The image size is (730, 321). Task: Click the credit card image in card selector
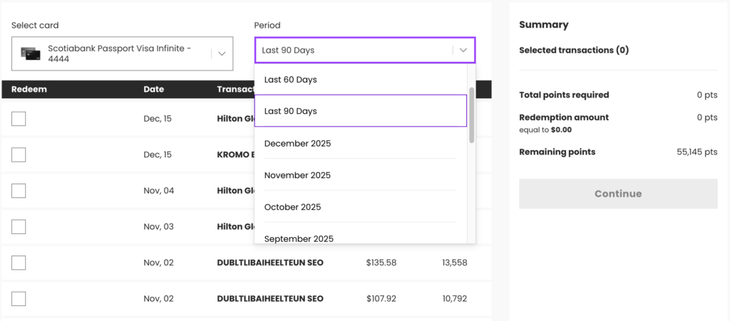coord(31,53)
